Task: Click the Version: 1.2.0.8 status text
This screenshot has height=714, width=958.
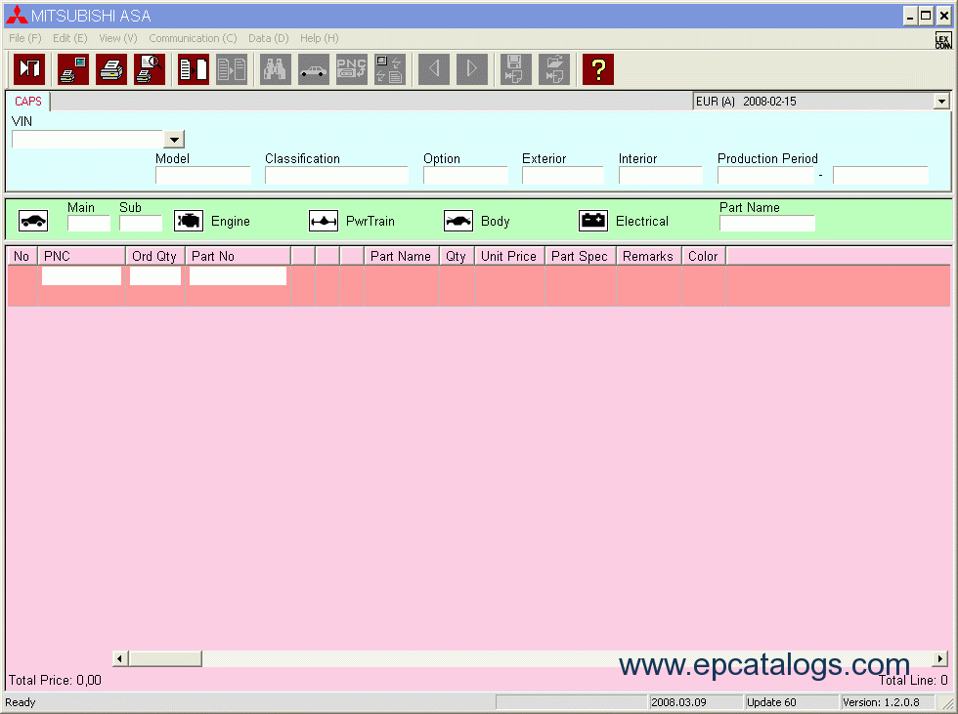Action: pos(888,702)
